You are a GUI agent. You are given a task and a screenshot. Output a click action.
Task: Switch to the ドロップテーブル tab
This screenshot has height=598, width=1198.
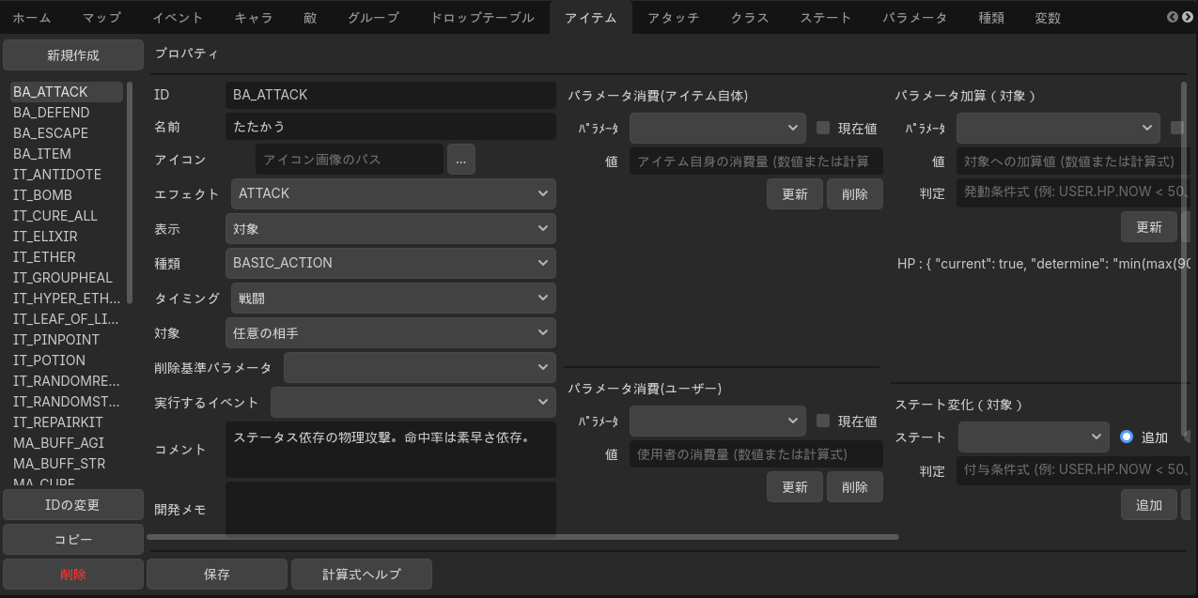482,17
